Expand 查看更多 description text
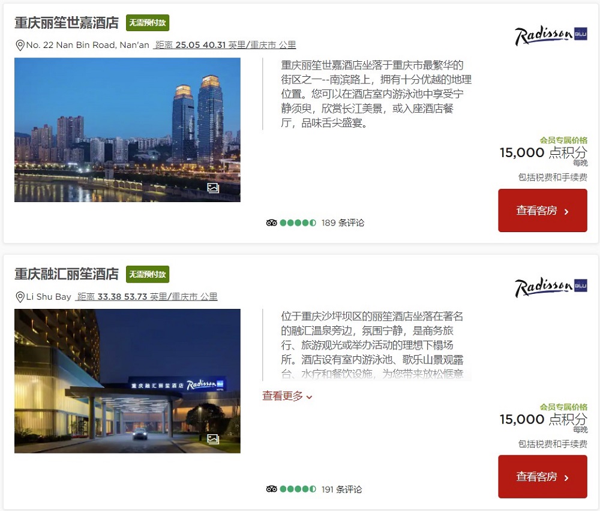600x511 pixels. [287, 396]
